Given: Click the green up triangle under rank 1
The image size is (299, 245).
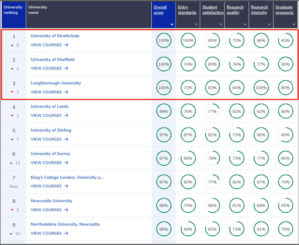Looking at the screenshot, I should point(12,45).
